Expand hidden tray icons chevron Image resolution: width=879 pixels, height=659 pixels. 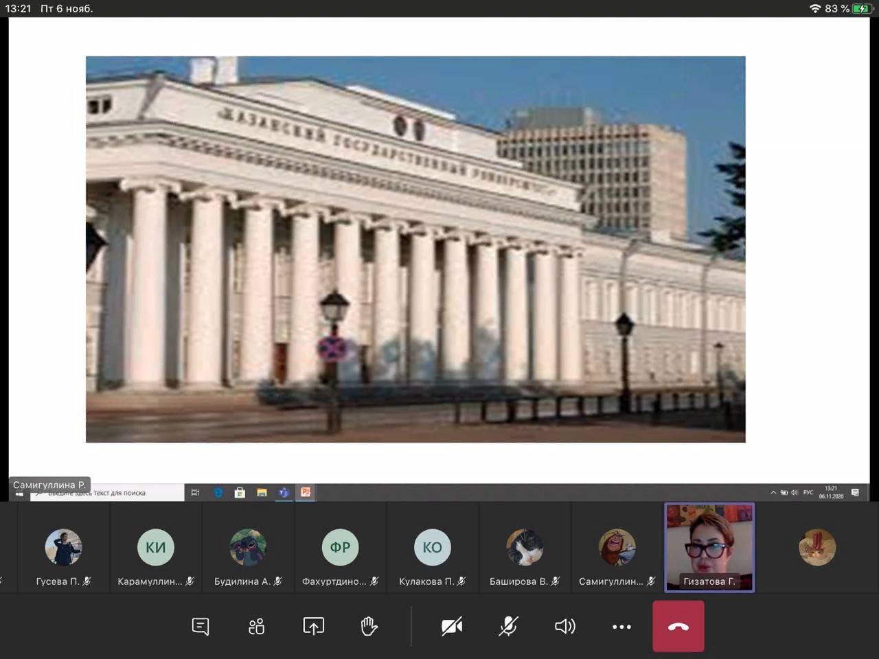(x=773, y=493)
